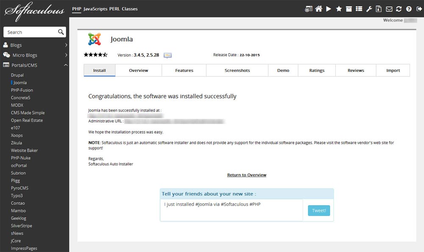Open Zikula in the sidebar
Image resolution: width=424 pixels, height=252 pixels.
pyautogui.click(x=17, y=143)
